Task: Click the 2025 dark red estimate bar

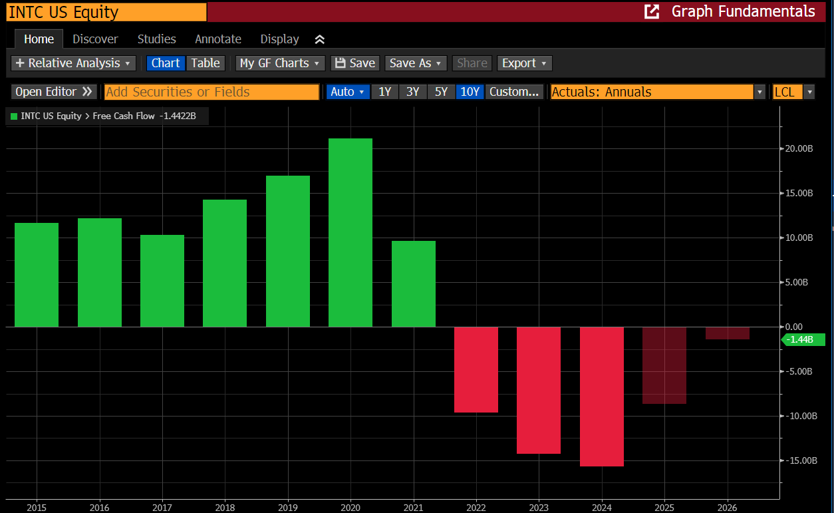Action: 664,365
